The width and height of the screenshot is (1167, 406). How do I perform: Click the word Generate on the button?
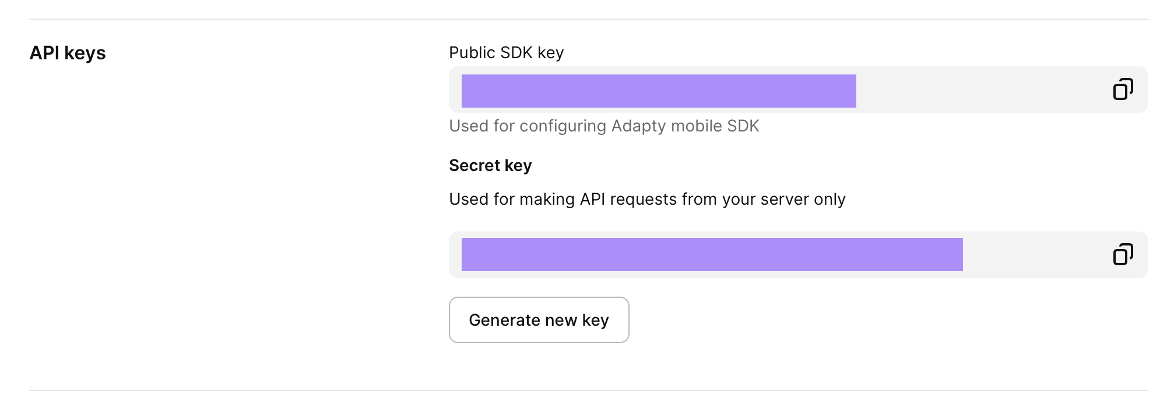pyautogui.click(x=504, y=320)
